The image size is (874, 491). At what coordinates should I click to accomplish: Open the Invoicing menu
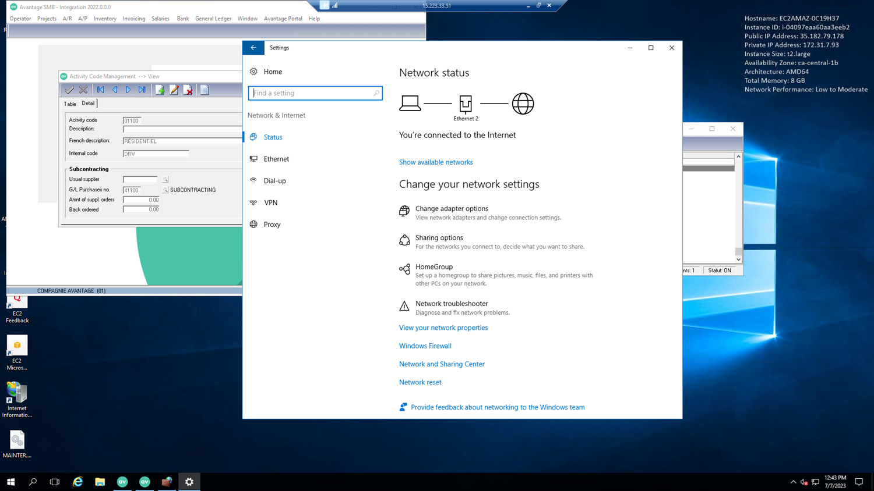tap(134, 19)
